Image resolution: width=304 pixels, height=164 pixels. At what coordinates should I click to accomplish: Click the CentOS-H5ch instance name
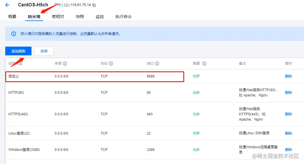click(x=33, y=5)
